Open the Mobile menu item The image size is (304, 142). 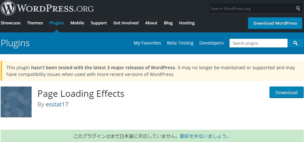77,23
